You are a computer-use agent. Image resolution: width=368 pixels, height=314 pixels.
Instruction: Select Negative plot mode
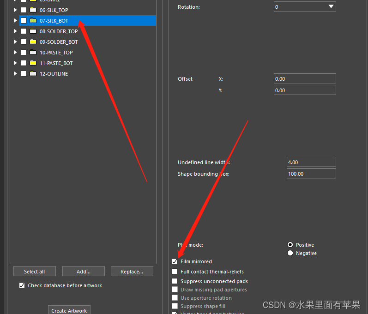click(290, 253)
